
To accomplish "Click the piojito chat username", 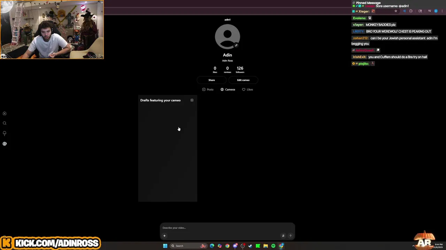I will 363,64.
